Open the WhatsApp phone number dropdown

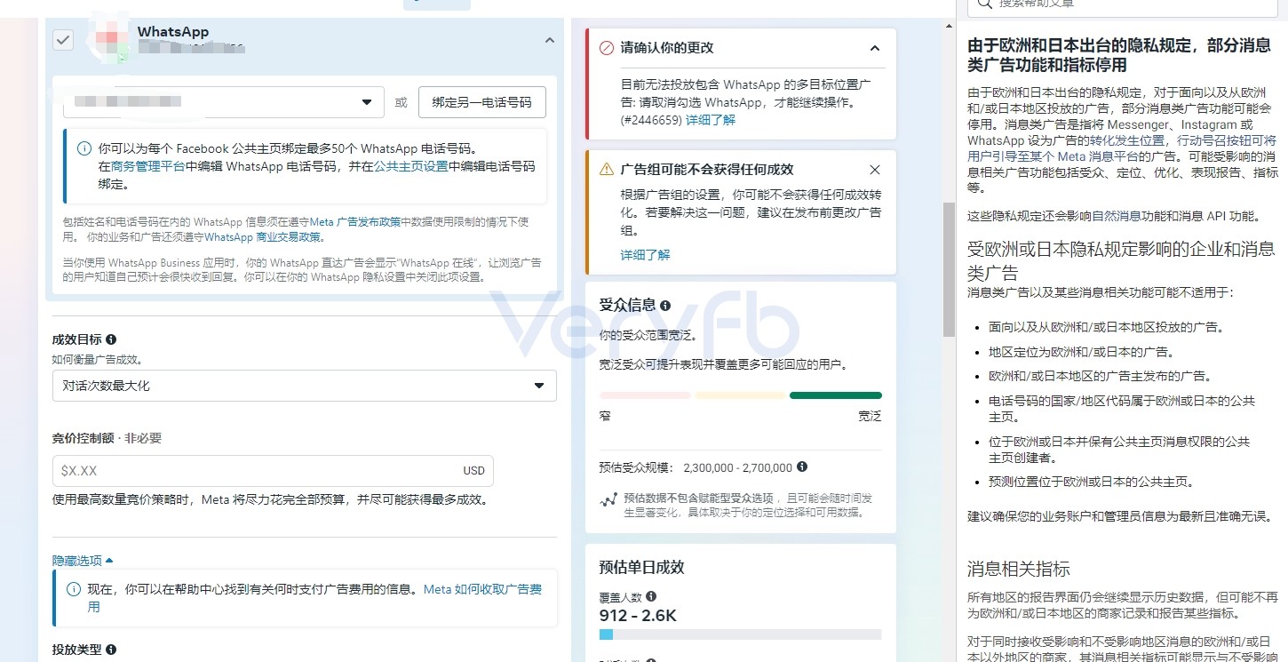tap(223, 102)
